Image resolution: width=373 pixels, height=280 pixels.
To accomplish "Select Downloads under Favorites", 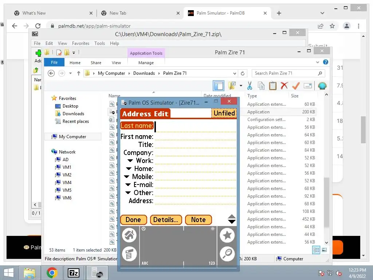I will coord(73,114).
